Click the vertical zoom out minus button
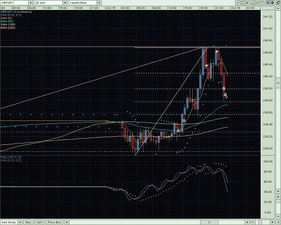This screenshot has width=281, height=225. (x=278, y=216)
